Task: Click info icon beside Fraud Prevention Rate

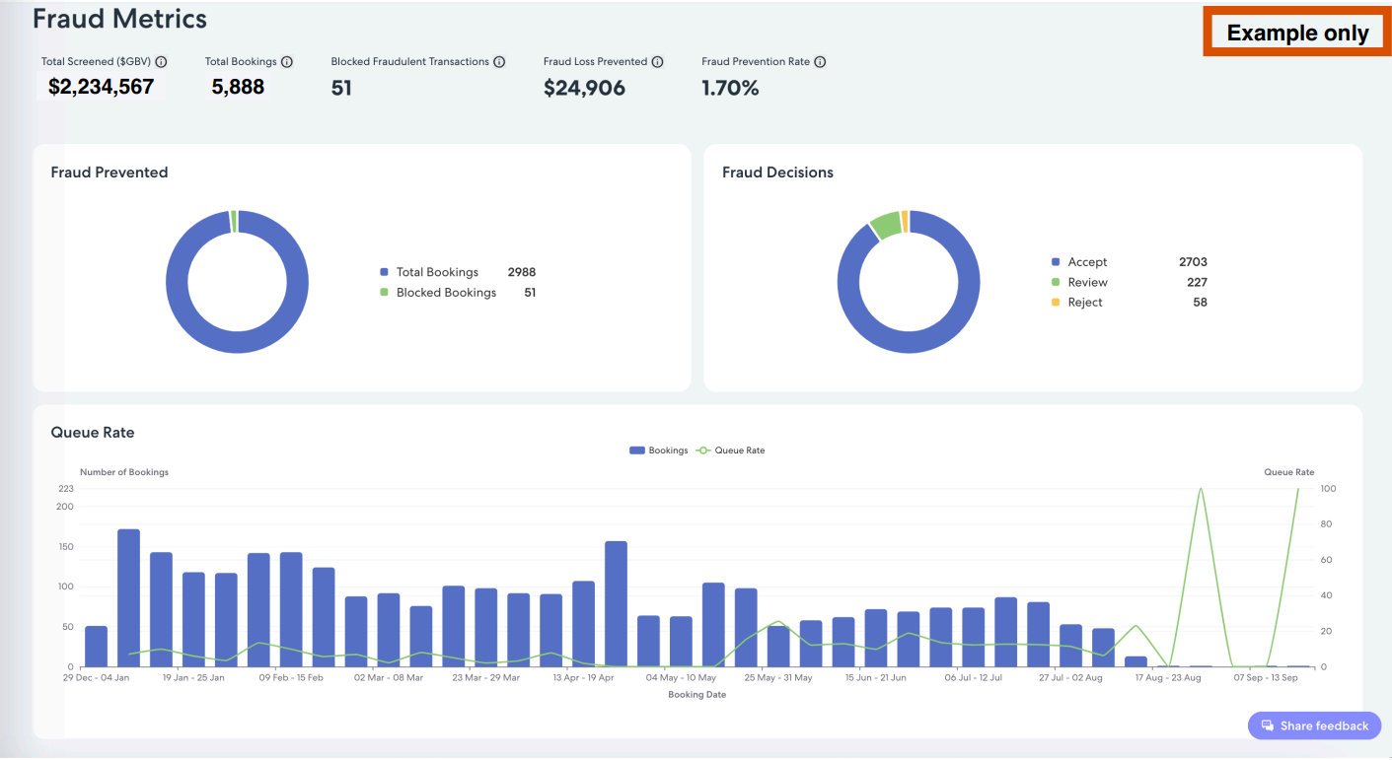Action: pyautogui.click(x=820, y=62)
